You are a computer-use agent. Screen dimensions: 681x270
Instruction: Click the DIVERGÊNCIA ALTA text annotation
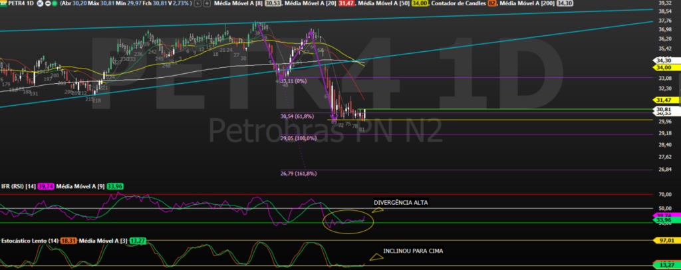click(x=401, y=202)
